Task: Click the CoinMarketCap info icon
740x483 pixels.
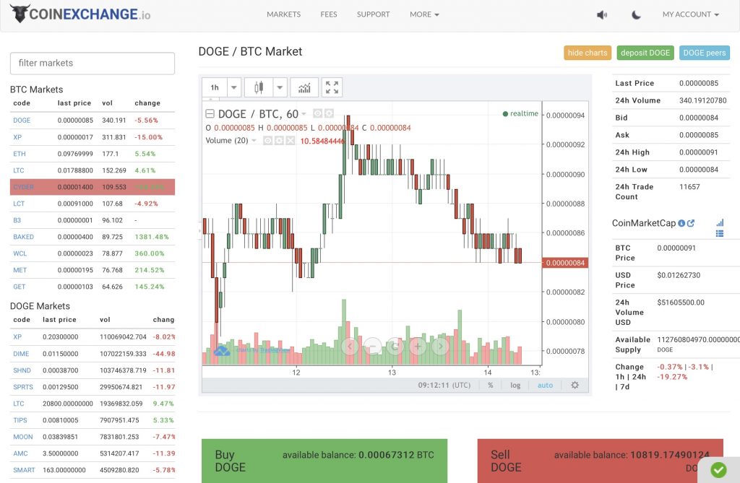Action: [x=681, y=223]
